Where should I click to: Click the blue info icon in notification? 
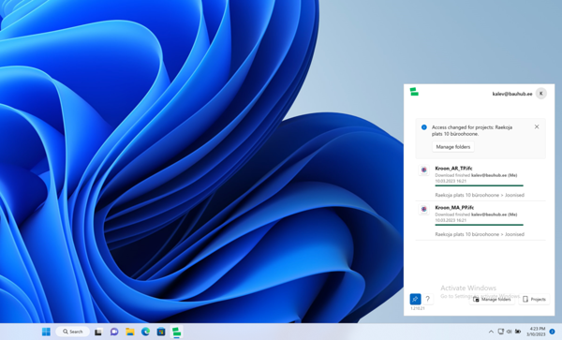(424, 127)
